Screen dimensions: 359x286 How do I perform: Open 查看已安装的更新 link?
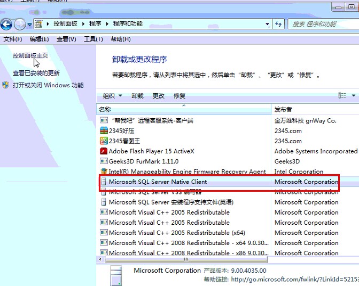click(x=36, y=73)
